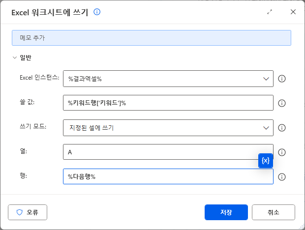Screen dimensions: 305x230
Task: Show info for Excel 인스턴스 field
Action: 282,79
